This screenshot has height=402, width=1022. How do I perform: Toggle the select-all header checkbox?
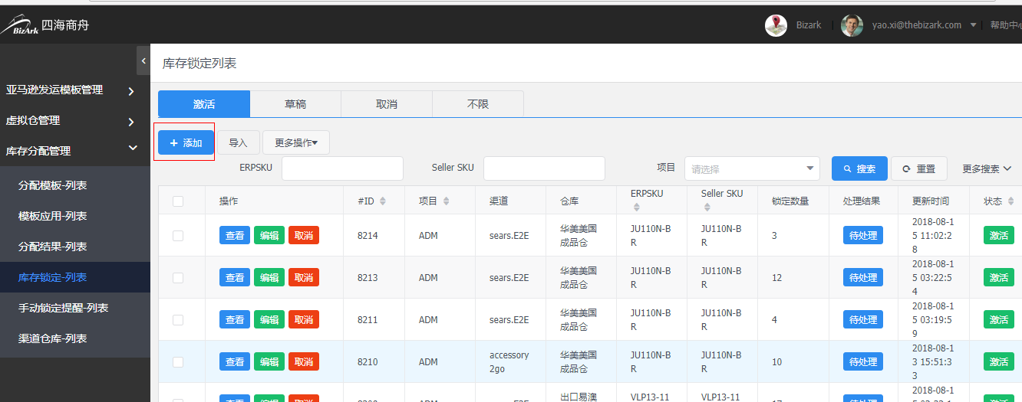(x=178, y=201)
